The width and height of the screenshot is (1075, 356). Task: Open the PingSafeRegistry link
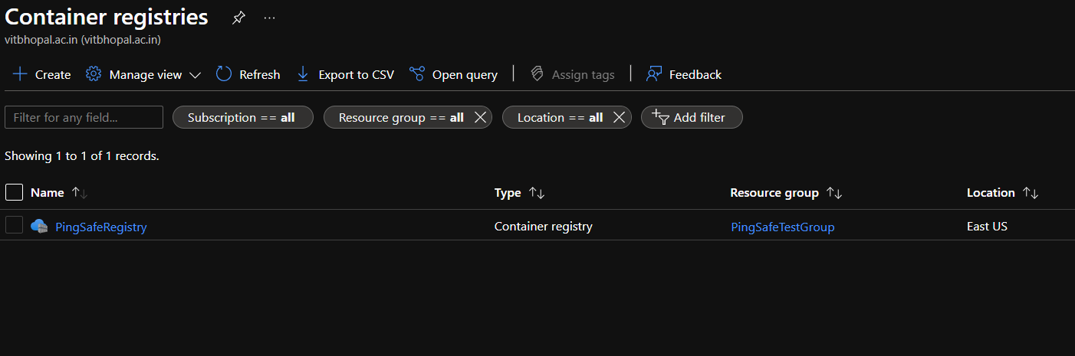point(101,227)
